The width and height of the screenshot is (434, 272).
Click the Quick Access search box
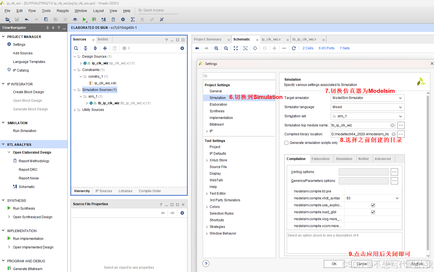158,10
